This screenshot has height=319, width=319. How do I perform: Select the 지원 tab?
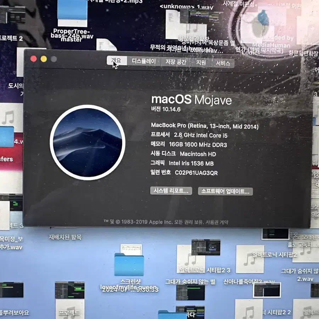201,62
